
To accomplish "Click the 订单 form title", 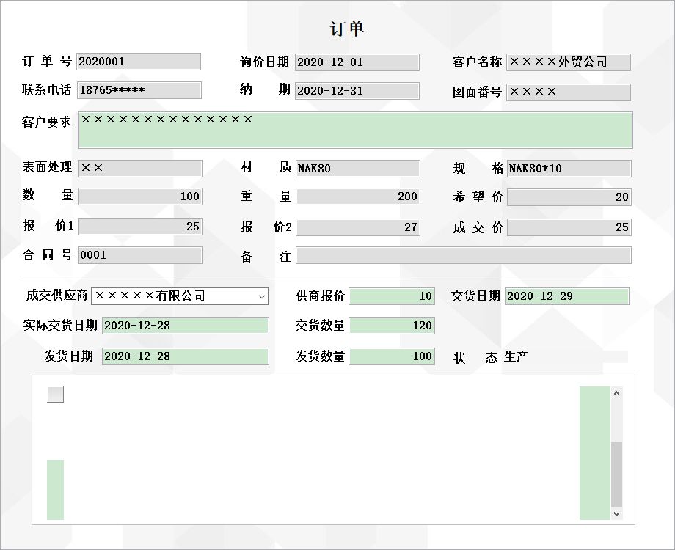I will click(x=347, y=29).
